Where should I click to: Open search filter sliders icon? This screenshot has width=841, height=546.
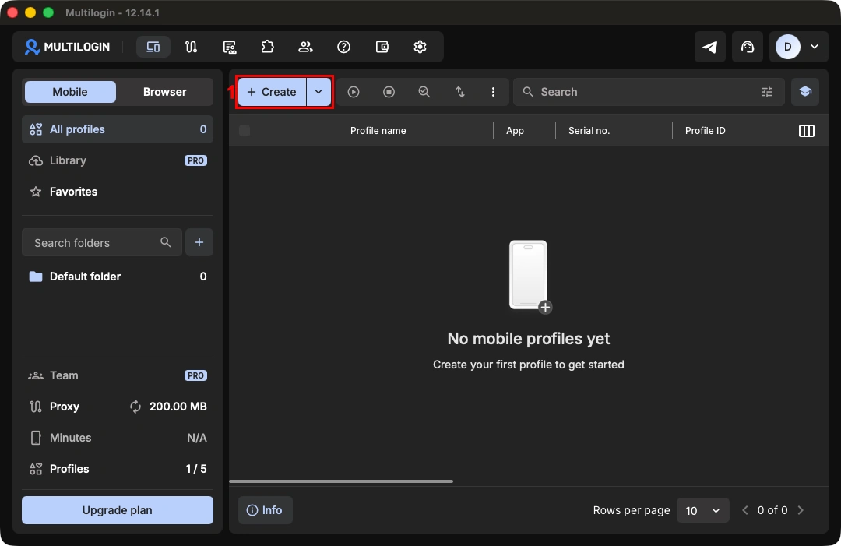point(767,92)
